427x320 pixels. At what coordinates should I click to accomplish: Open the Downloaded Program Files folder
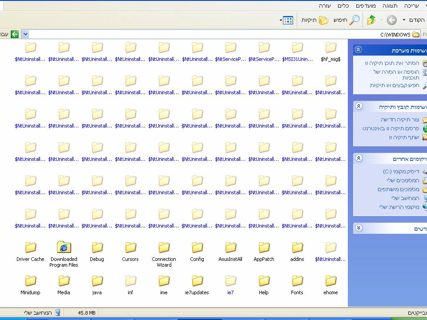(64, 248)
